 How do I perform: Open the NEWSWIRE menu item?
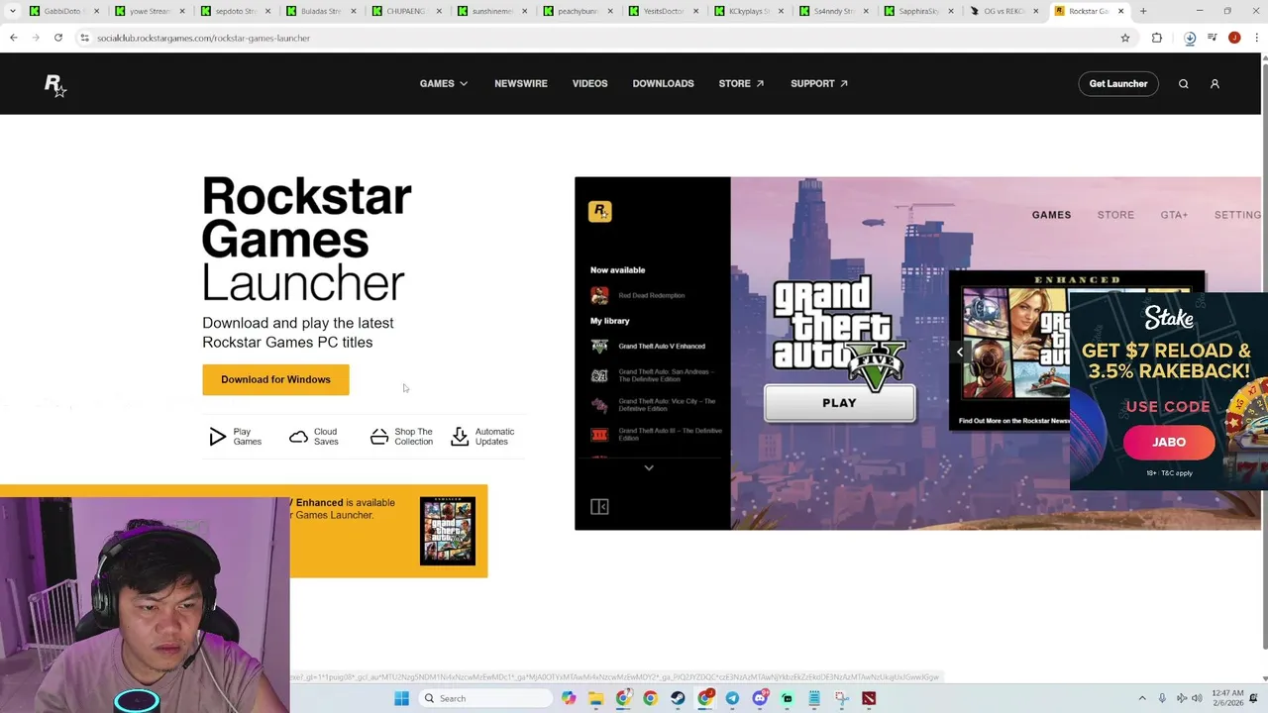(521, 84)
